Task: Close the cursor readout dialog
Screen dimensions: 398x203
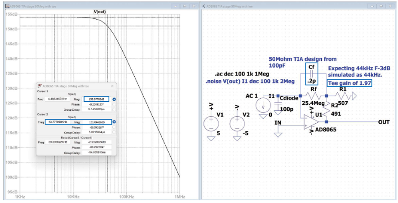Action: coord(112,86)
